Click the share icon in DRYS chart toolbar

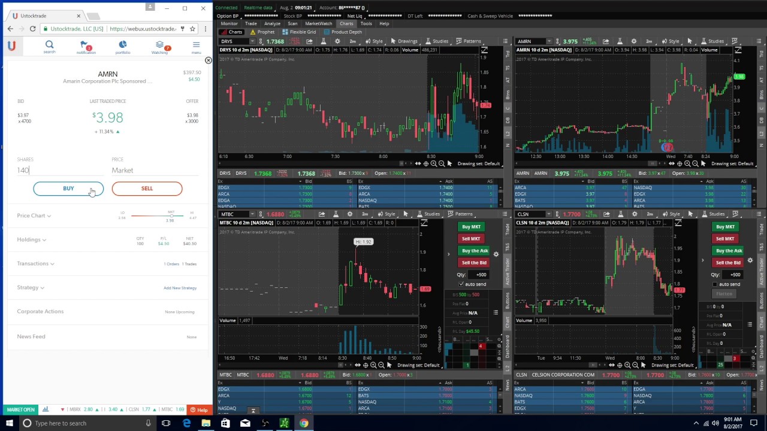309,41
